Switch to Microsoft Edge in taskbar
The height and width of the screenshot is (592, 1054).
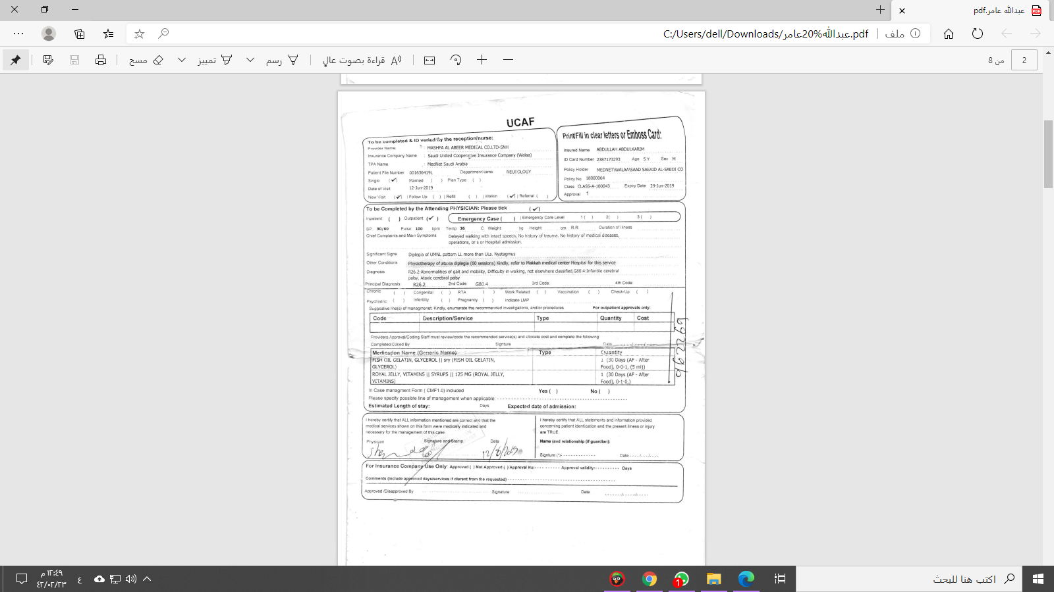point(746,579)
